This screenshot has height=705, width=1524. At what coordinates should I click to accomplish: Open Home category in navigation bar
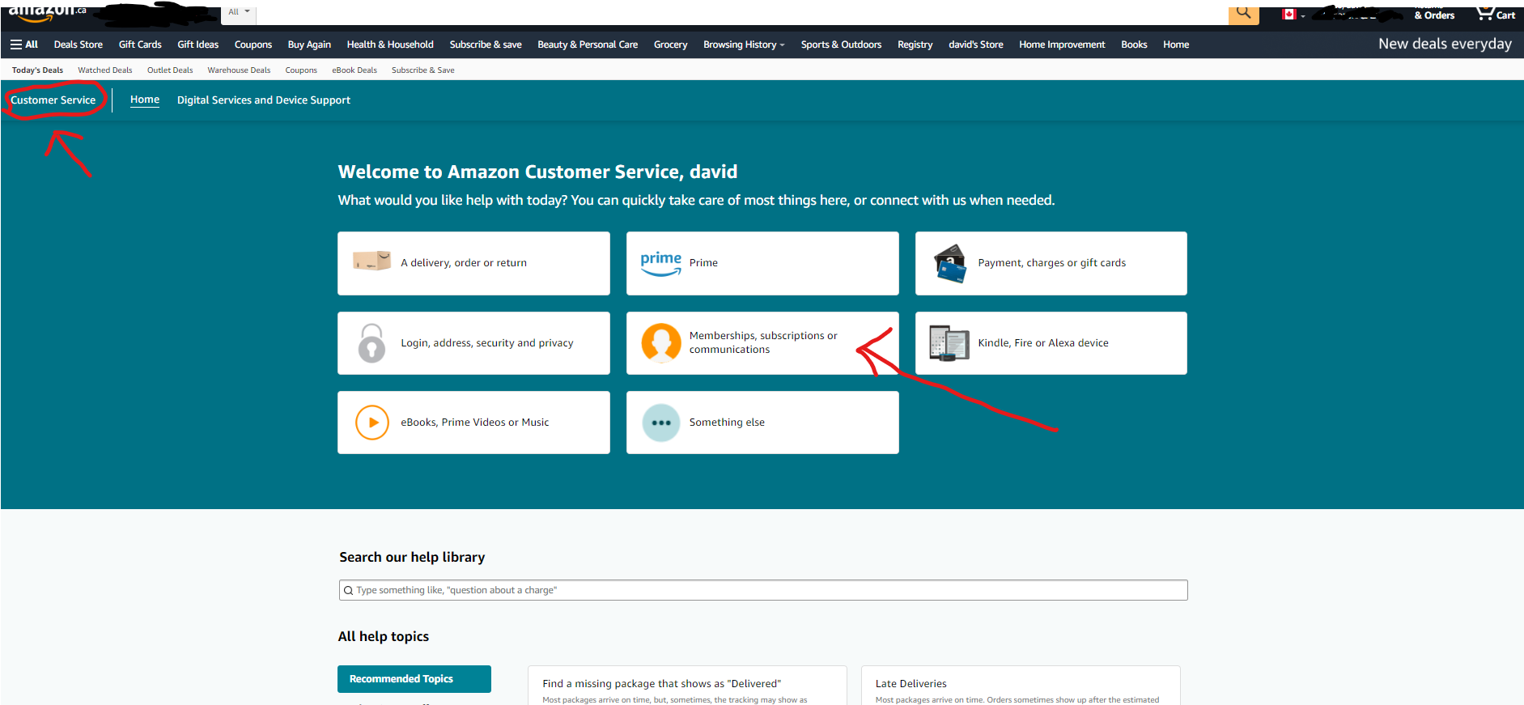[1176, 45]
